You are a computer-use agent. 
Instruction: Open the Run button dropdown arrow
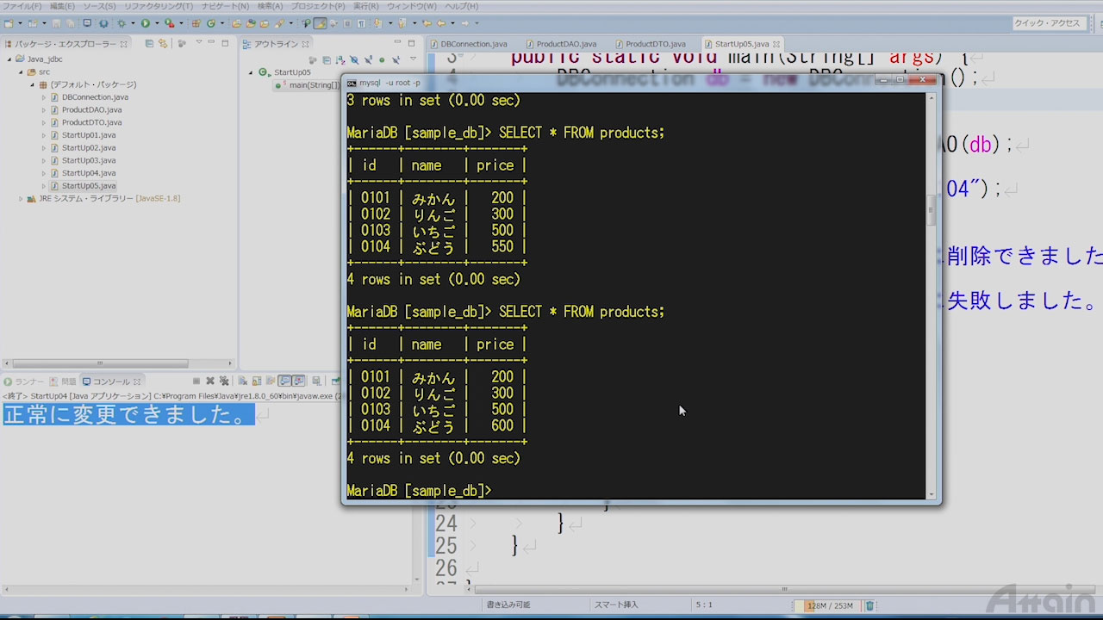click(155, 23)
